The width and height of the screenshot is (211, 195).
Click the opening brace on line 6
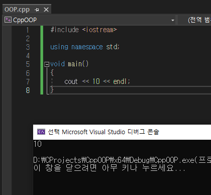click(52, 73)
